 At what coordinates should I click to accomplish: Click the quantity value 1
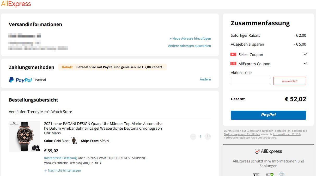(x=200, y=136)
